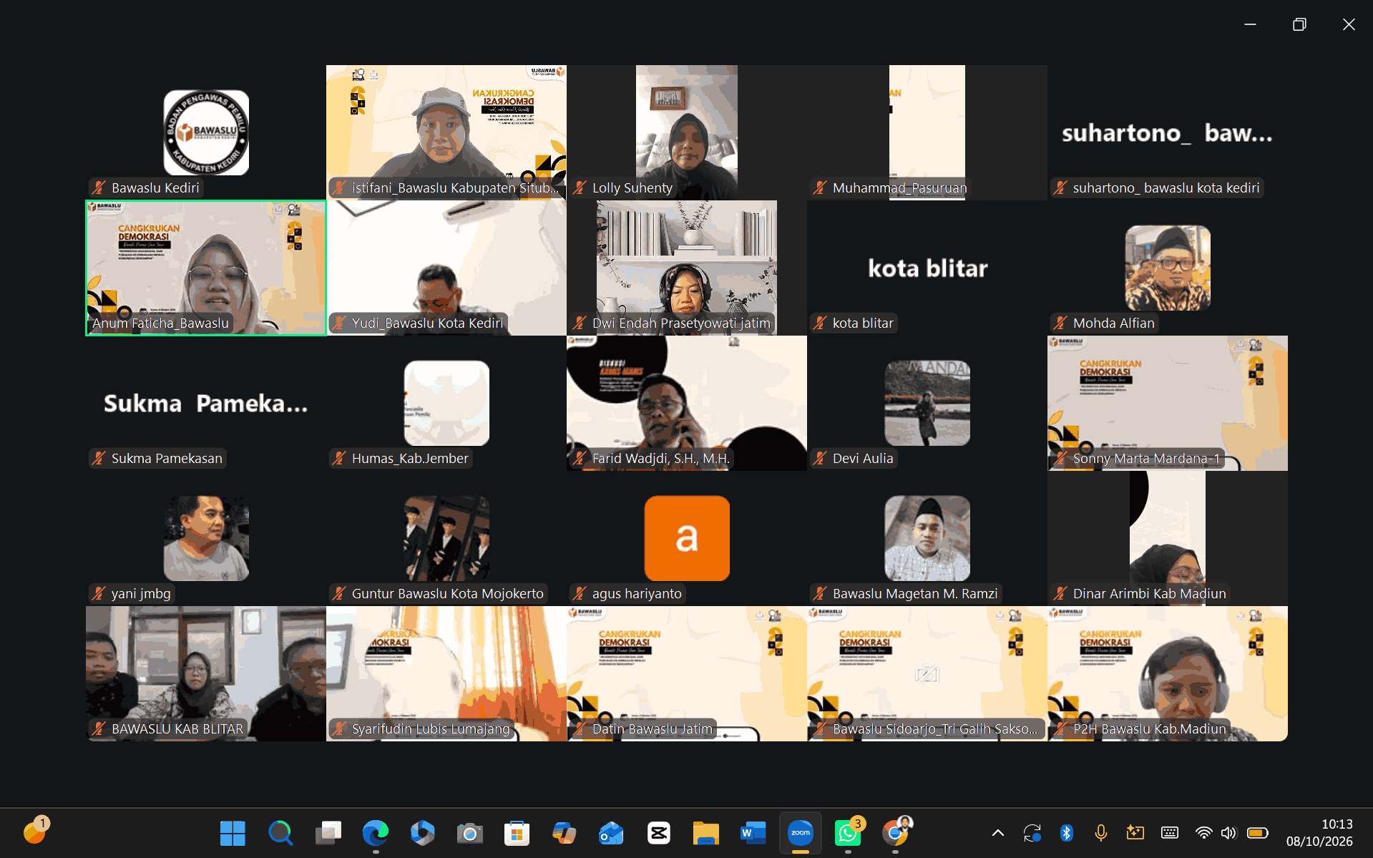1373x858 pixels.
Task: Select the agus hariyanto participant tile
Action: (687, 538)
